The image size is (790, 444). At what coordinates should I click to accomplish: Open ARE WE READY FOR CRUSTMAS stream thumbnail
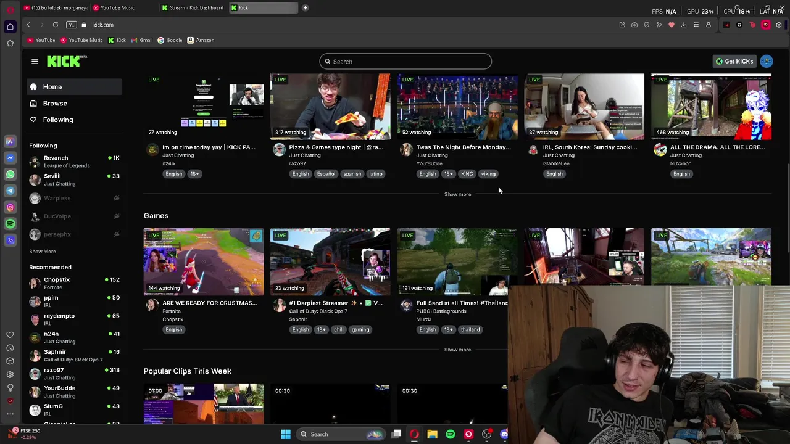(x=204, y=262)
